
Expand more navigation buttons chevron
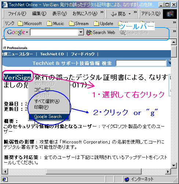coord(135,12)
